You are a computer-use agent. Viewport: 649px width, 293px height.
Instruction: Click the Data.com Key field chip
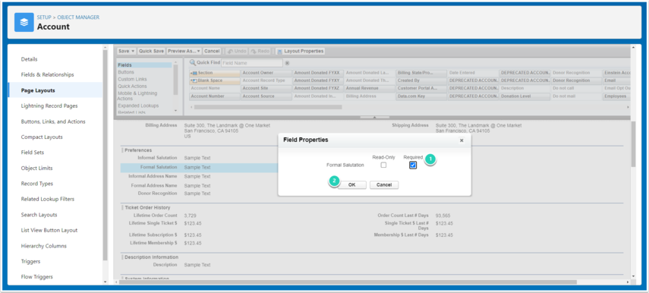click(x=421, y=96)
